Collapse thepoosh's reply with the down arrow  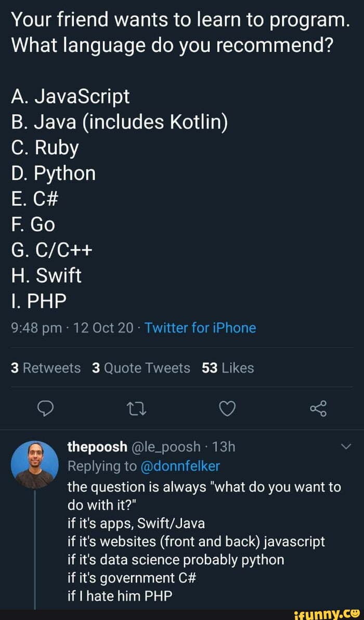(x=346, y=446)
